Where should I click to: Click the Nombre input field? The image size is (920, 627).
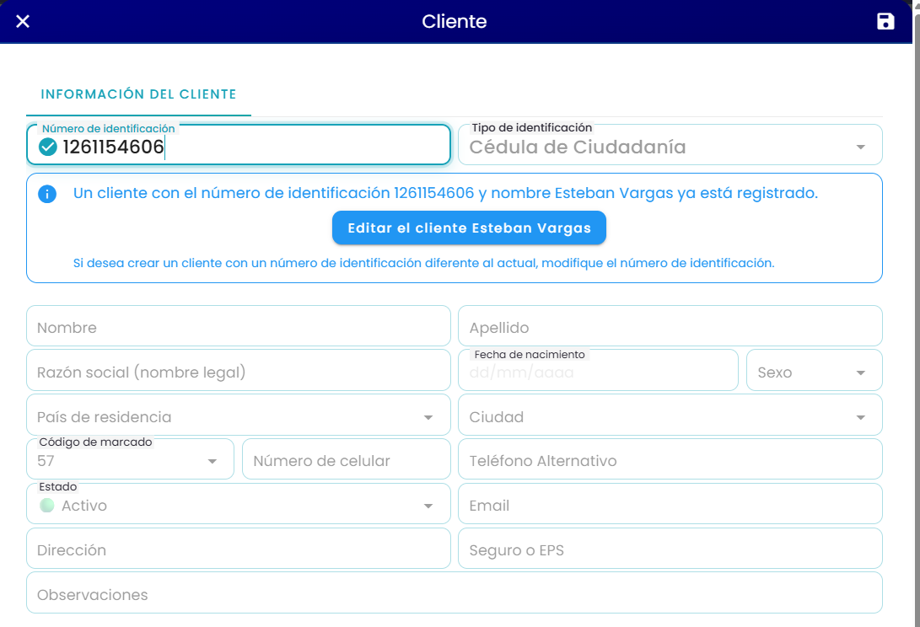[238, 326]
